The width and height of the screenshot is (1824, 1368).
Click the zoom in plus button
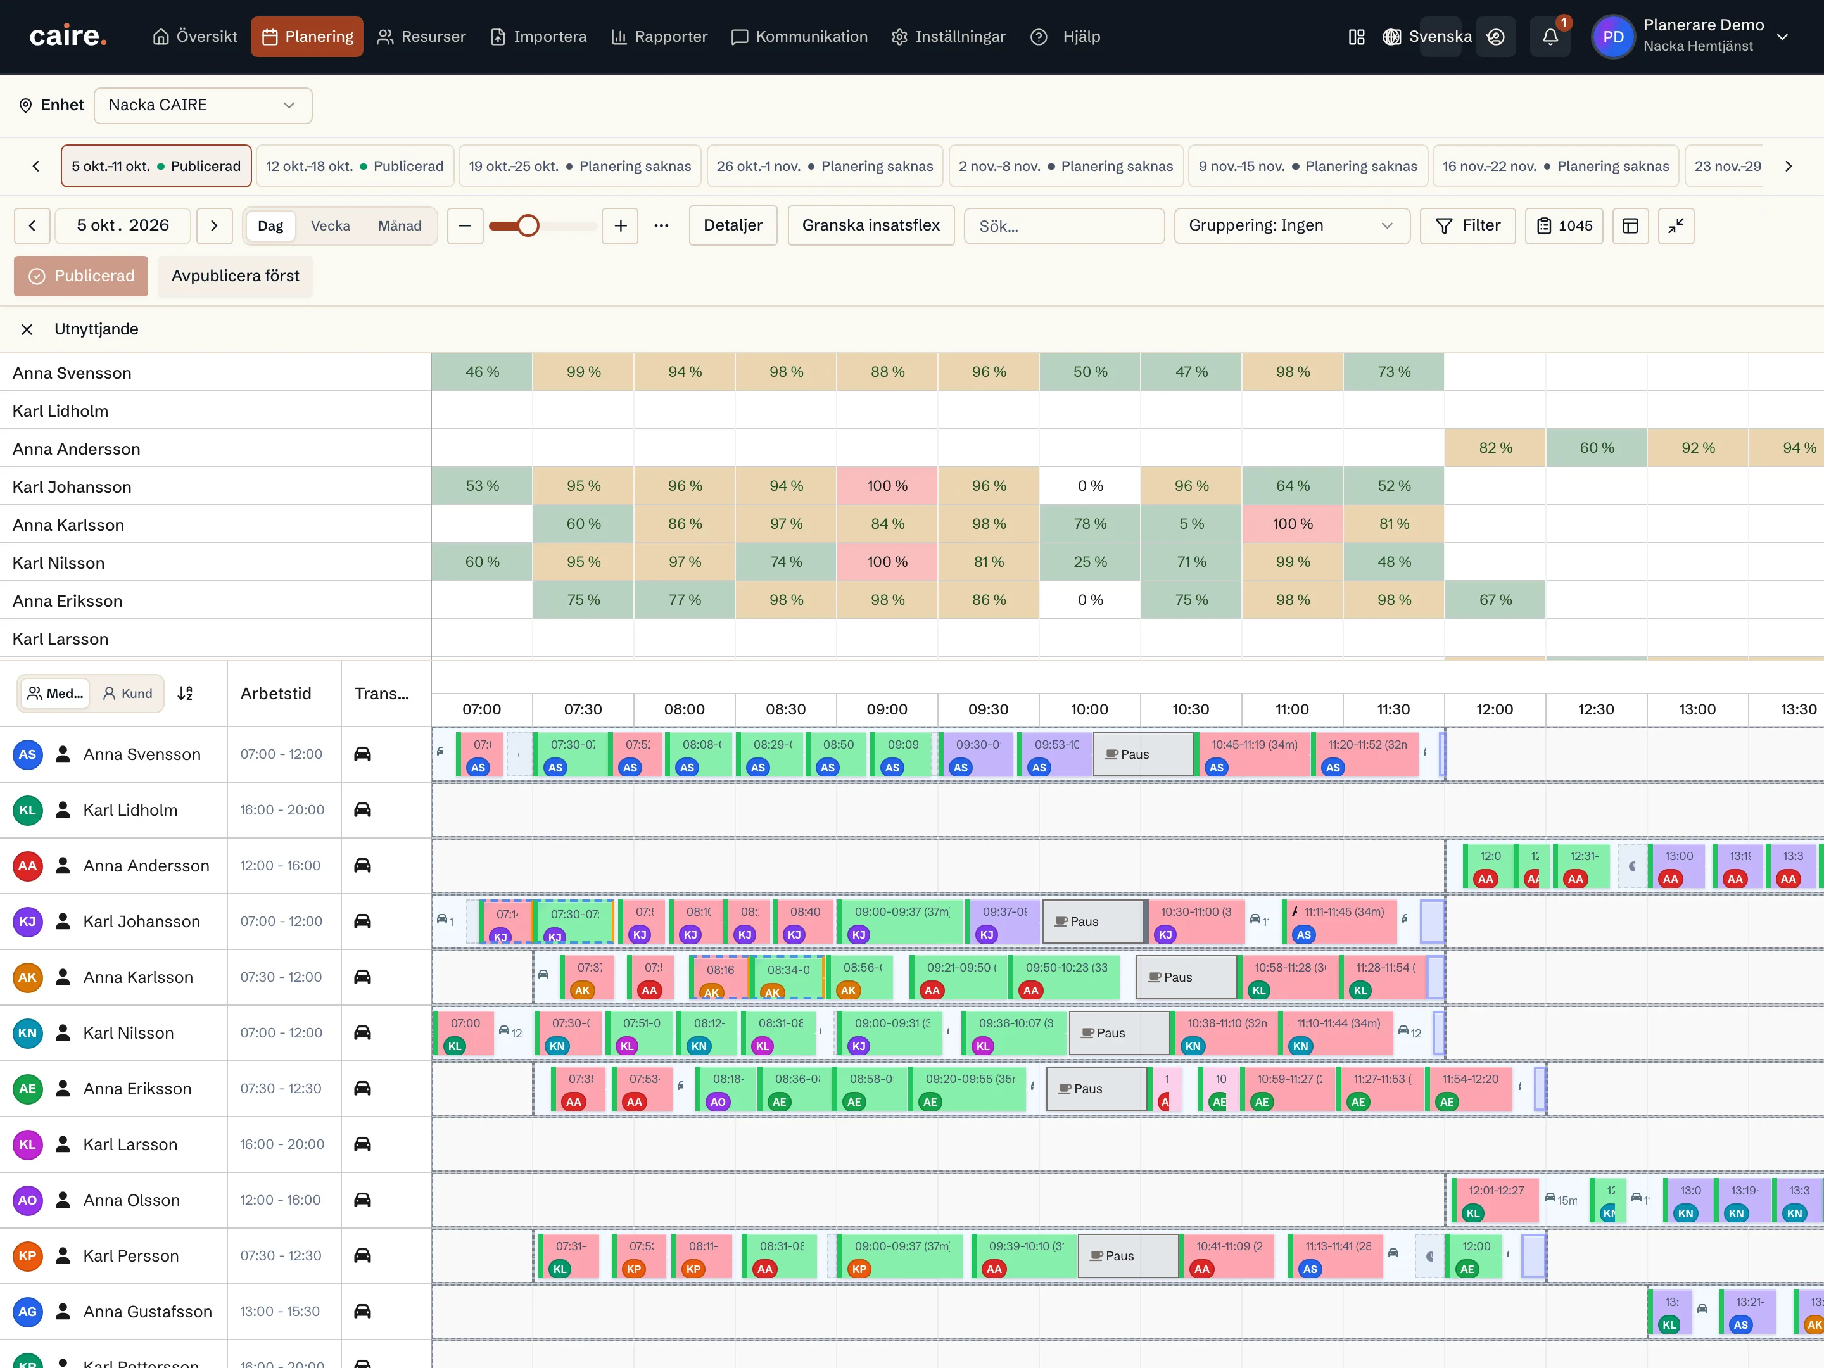pyautogui.click(x=621, y=226)
